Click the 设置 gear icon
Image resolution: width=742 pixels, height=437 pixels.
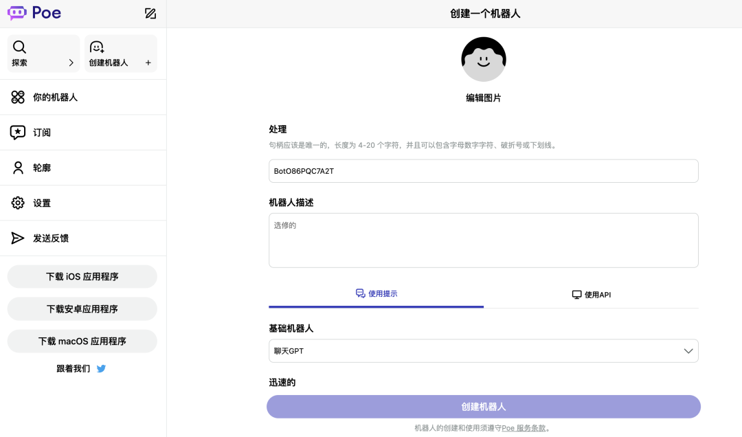(x=18, y=203)
